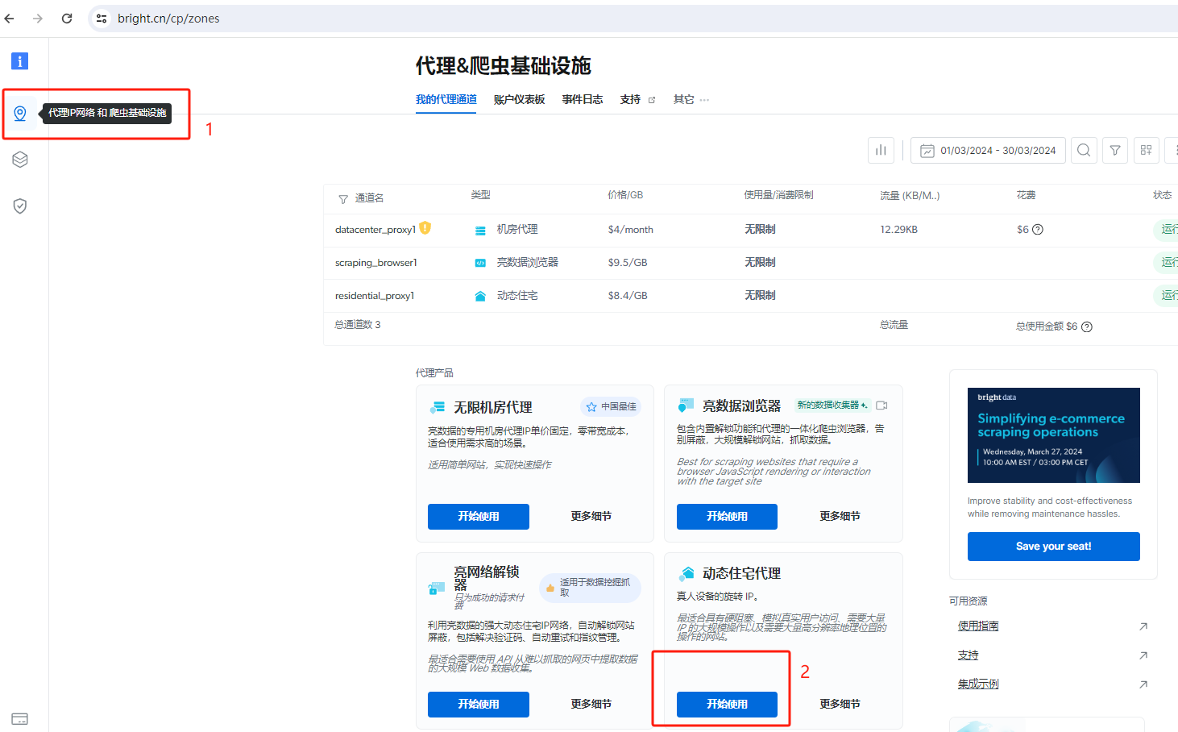
Task: Open the date range 01/03/2024 picker
Action: pyautogui.click(x=987, y=150)
